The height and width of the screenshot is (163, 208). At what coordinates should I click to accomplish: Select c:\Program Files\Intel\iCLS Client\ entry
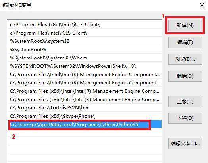coord(85,33)
